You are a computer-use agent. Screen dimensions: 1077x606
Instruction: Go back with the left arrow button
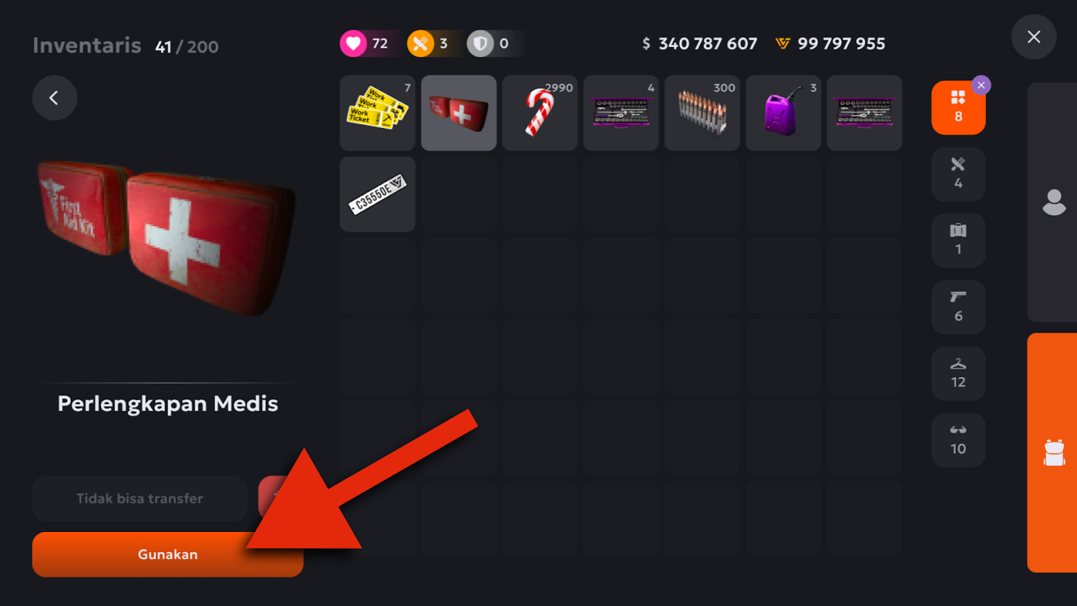click(x=55, y=98)
